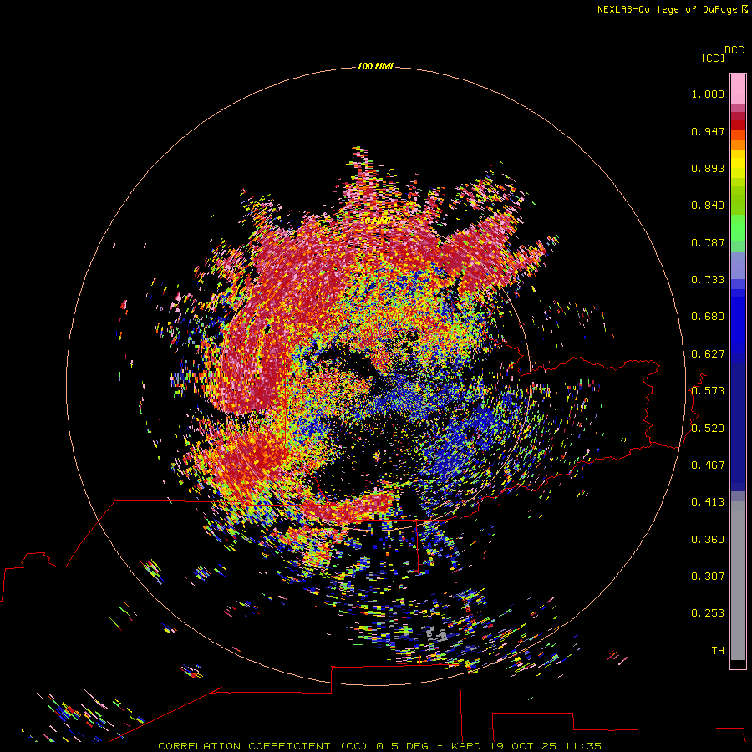Select the 0.520 scale value

click(x=708, y=429)
